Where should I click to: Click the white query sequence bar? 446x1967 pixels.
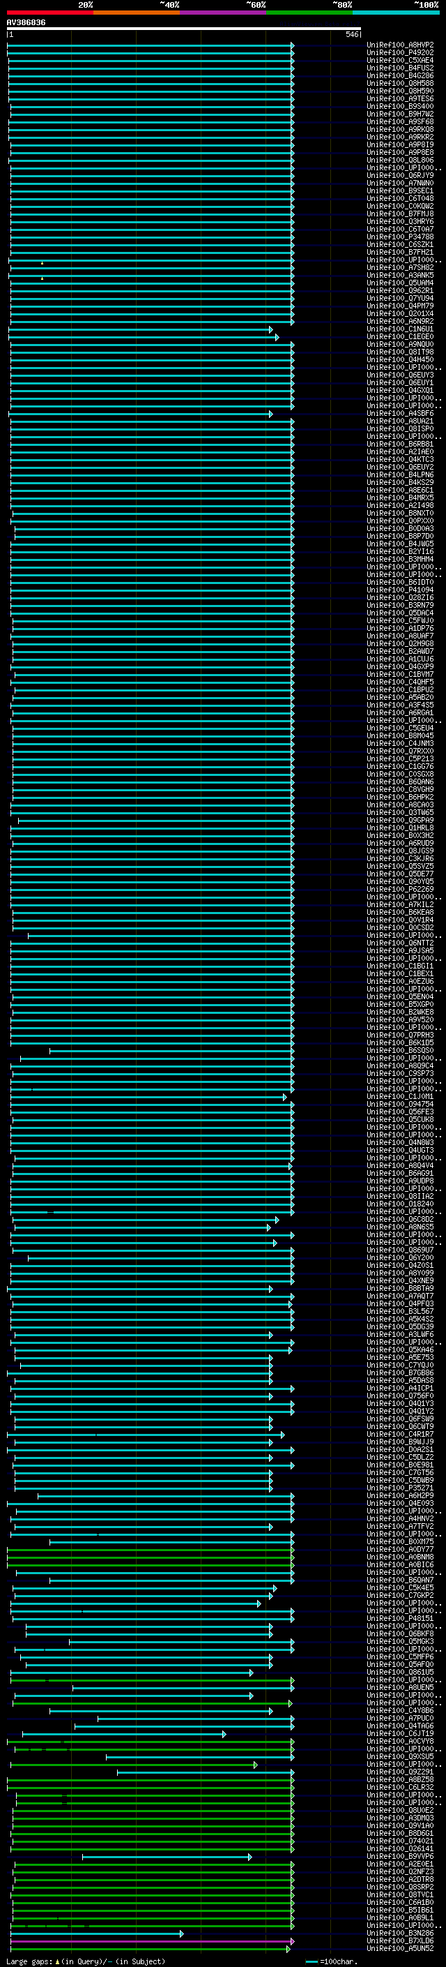click(x=184, y=29)
